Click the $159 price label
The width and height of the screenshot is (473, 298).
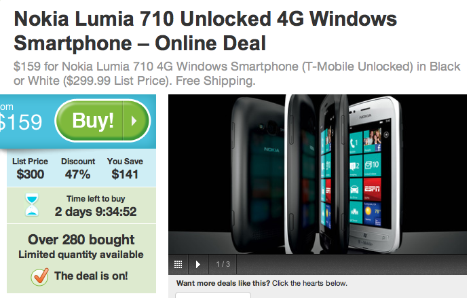pyautogui.click(x=20, y=122)
